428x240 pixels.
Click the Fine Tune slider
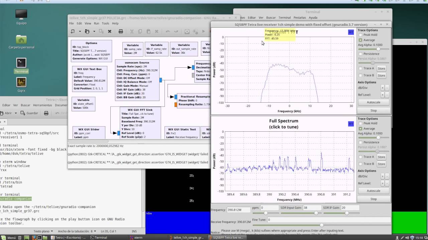(x=322, y=225)
